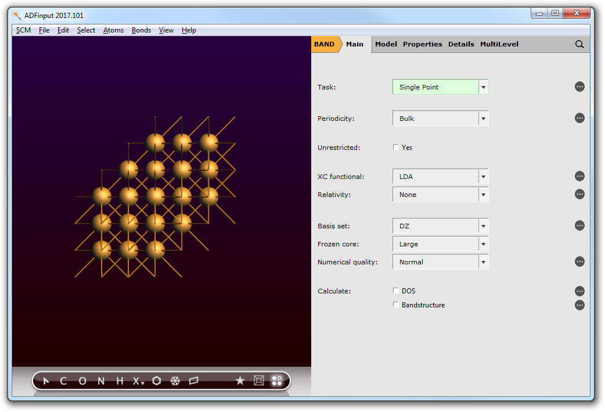Screen dimensions: 605x412
Task: Expand the Periodicity dropdown set to Bulk
Action: (440, 119)
